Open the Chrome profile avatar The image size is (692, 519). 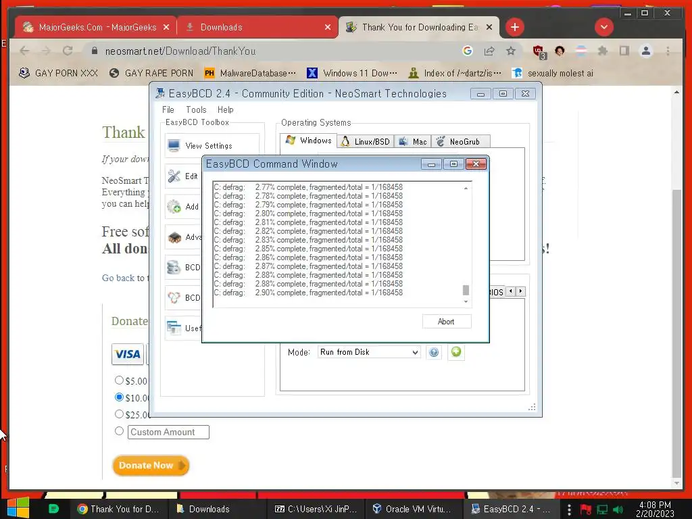(645, 51)
